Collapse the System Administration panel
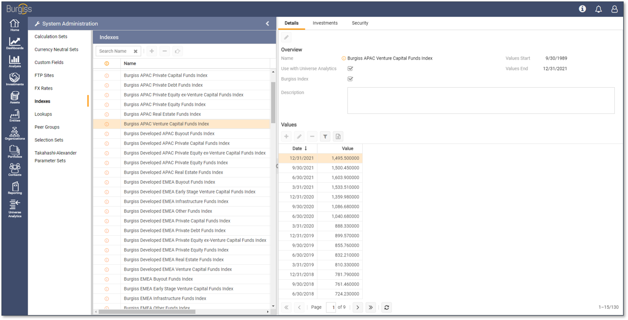Screen dimensions: 628x320 pyautogui.click(x=267, y=23)
